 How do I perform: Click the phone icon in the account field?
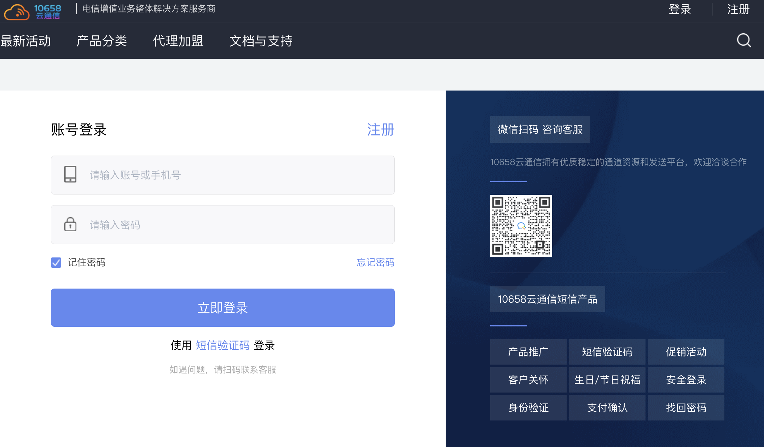(x=70, y=175)
